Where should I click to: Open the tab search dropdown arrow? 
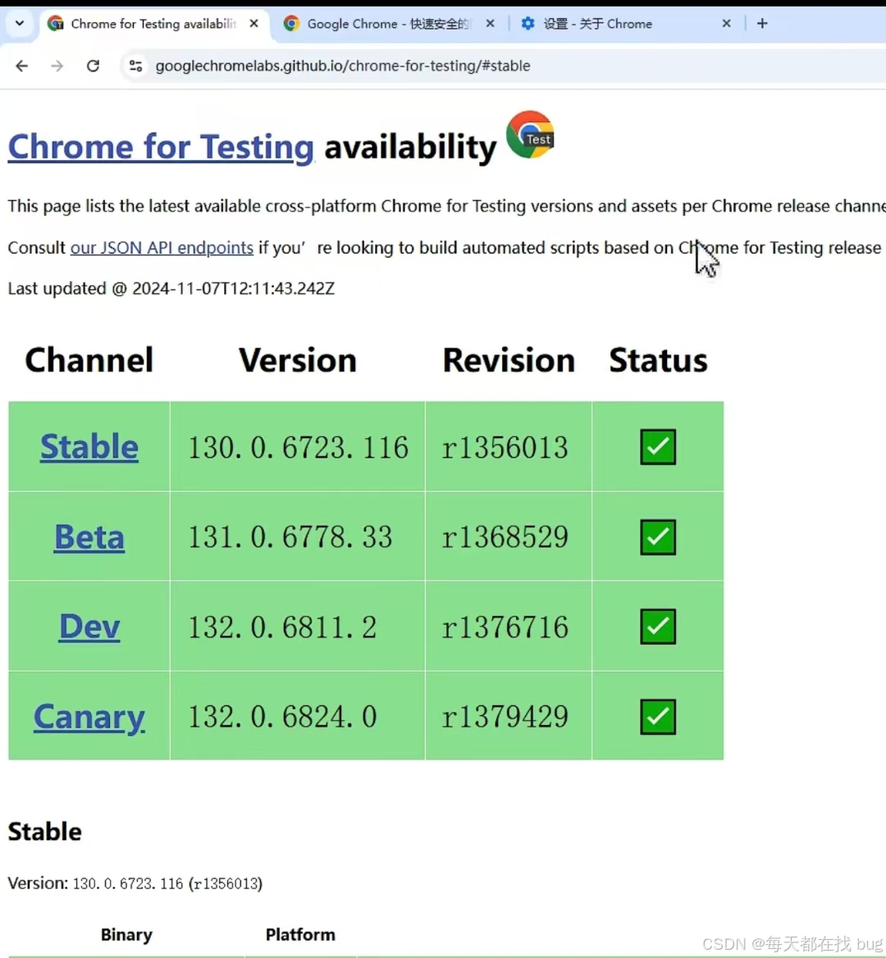(20, 24)
